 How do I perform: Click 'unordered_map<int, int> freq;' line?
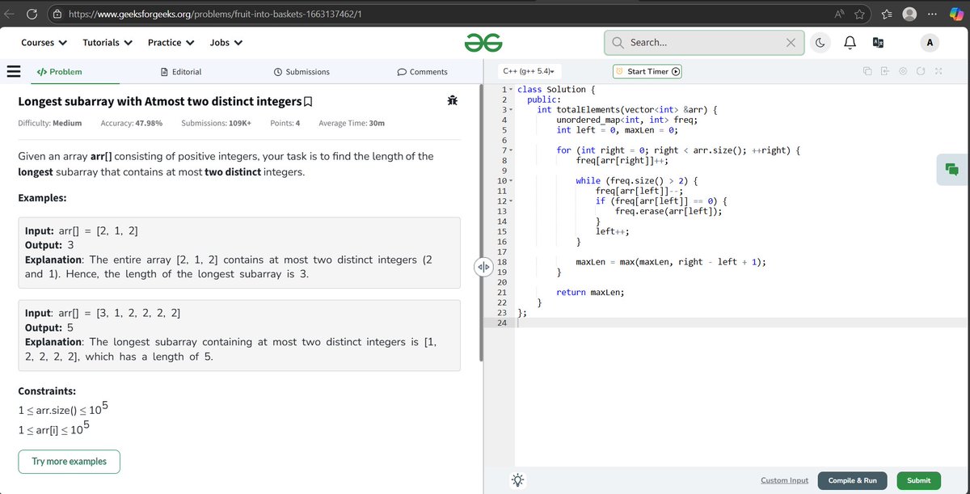click(x=626, y=120)
